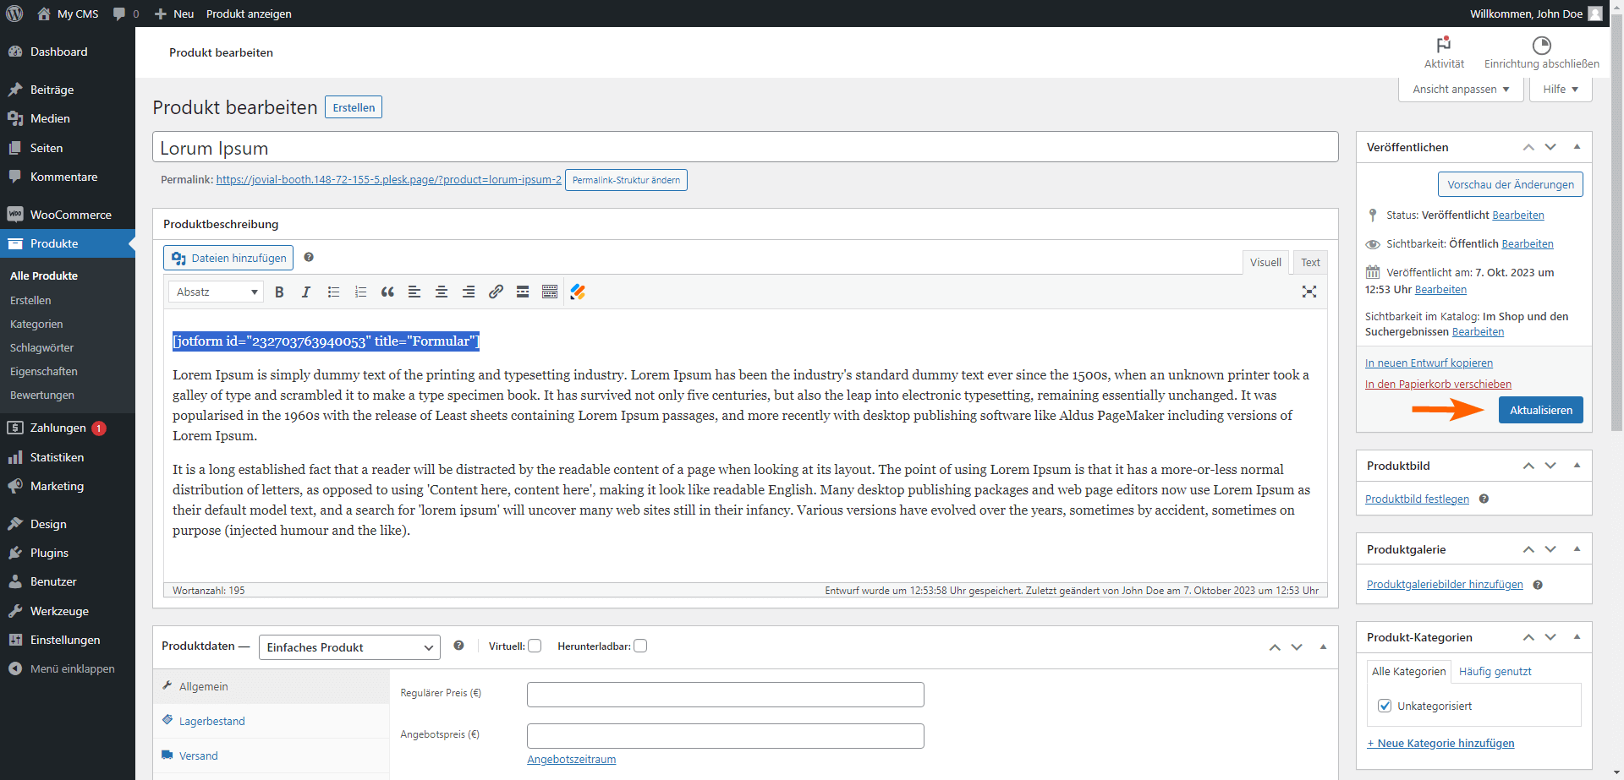Open the product permalink URL
1624x780 pixels.
coord(388,180)
